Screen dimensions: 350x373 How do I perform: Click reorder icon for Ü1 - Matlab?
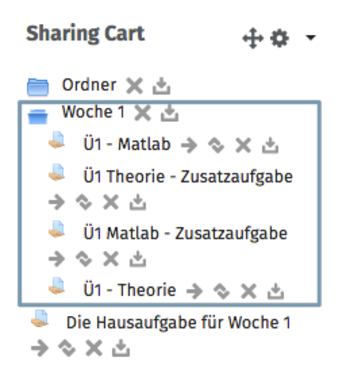pos(216,146)
